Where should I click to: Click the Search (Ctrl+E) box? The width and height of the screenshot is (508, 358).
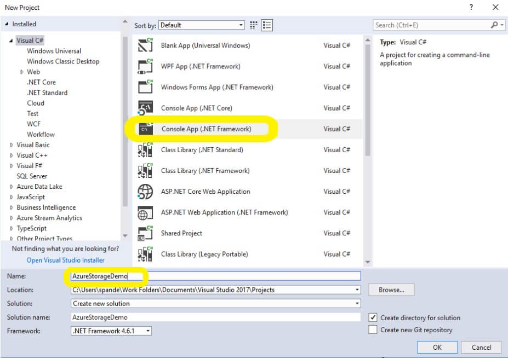432,25
